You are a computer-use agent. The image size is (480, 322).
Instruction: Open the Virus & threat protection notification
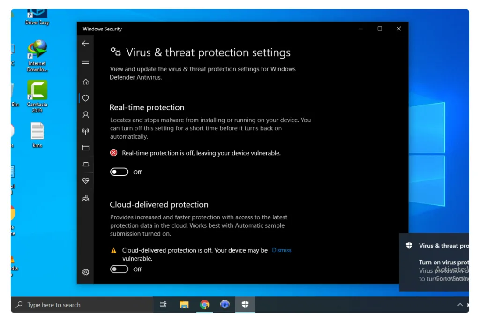[x=434, y=262]
